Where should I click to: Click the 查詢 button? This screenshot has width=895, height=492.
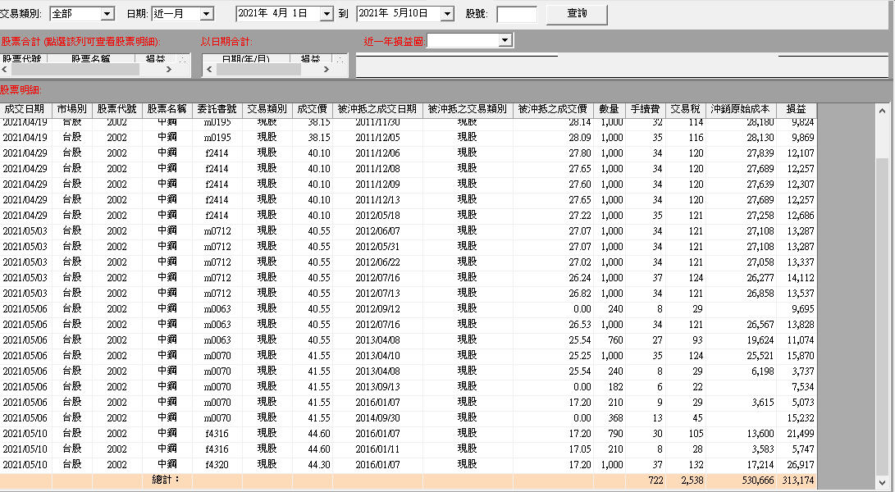pyautogui.click(x=577, y=14)
